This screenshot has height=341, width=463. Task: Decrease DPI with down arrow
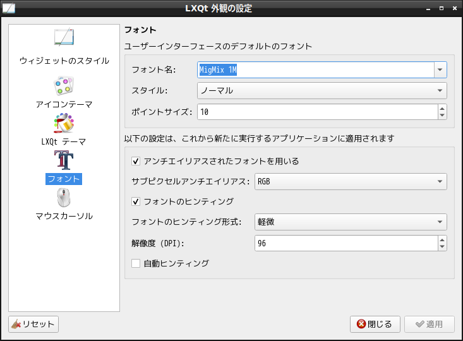442,247
